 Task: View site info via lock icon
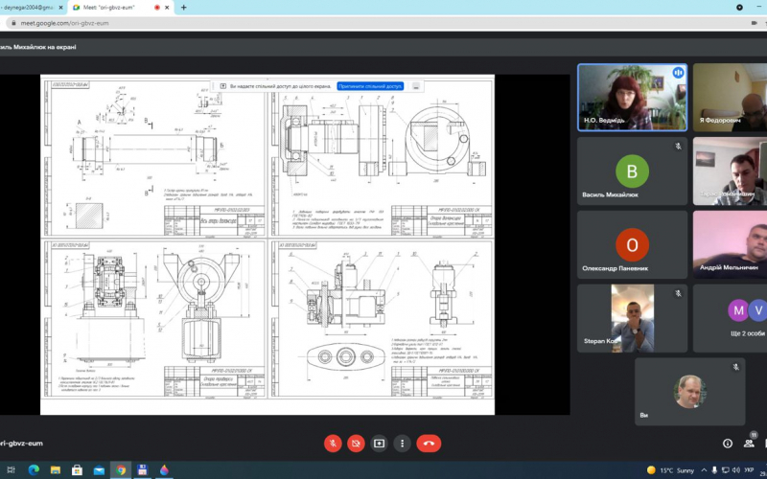pyautogui.click(x=13, y=23)
